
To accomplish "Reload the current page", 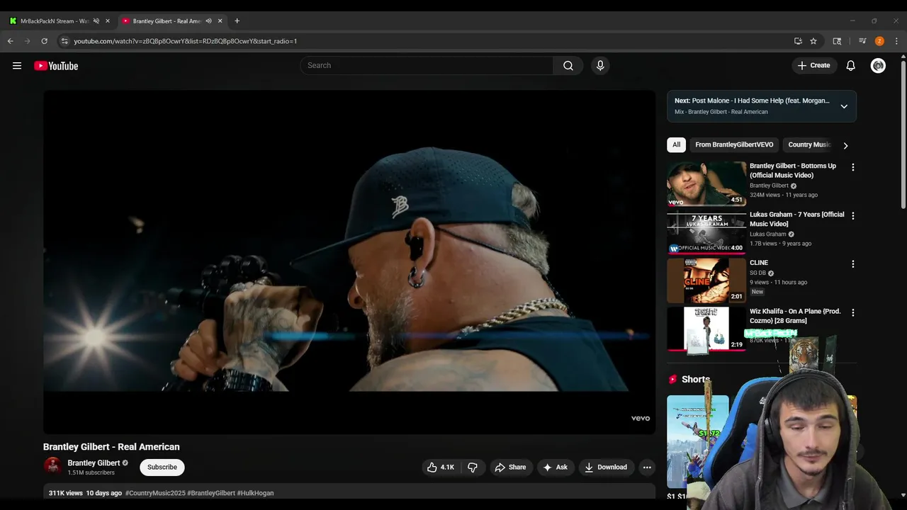I will [x=44, y=41].
